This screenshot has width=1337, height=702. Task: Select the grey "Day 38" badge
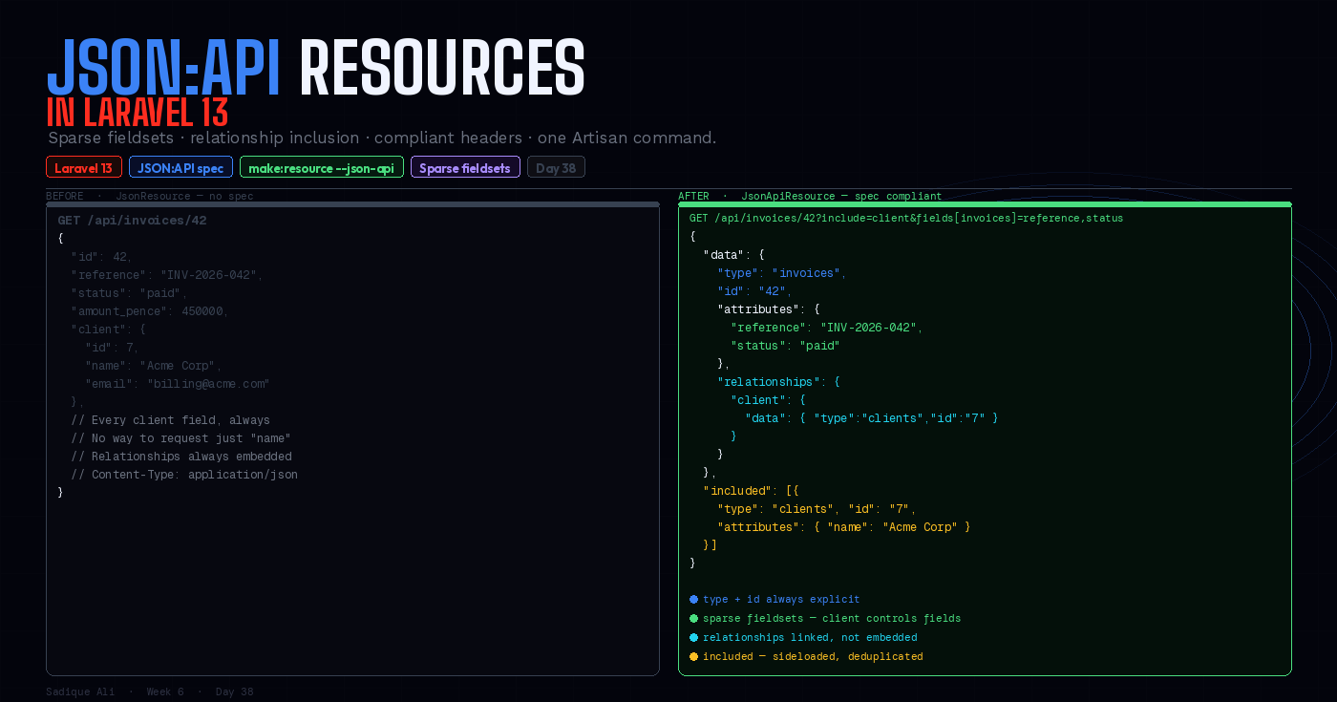point(556,166)
